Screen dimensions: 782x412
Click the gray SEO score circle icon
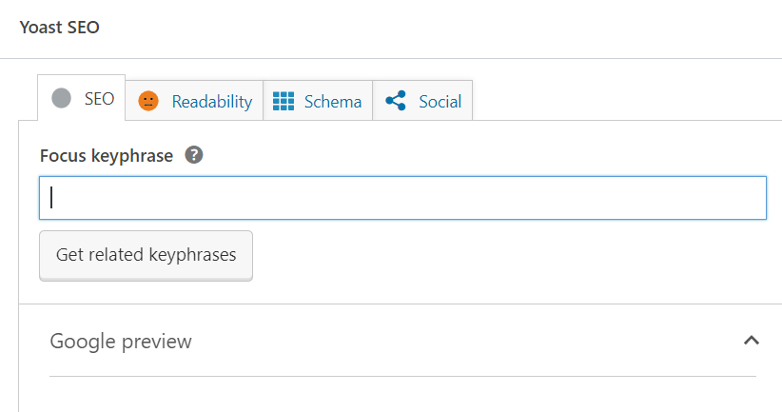click(62, 99)
